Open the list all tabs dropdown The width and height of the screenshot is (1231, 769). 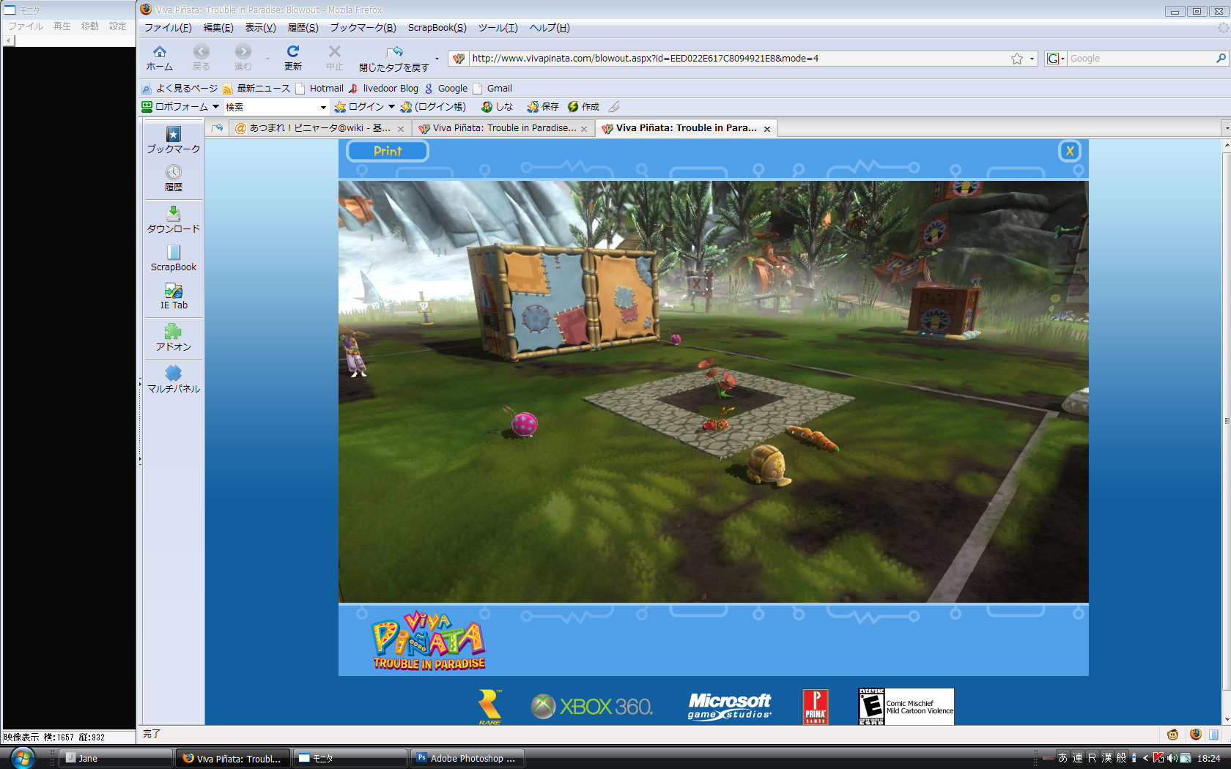point(1226,128)
